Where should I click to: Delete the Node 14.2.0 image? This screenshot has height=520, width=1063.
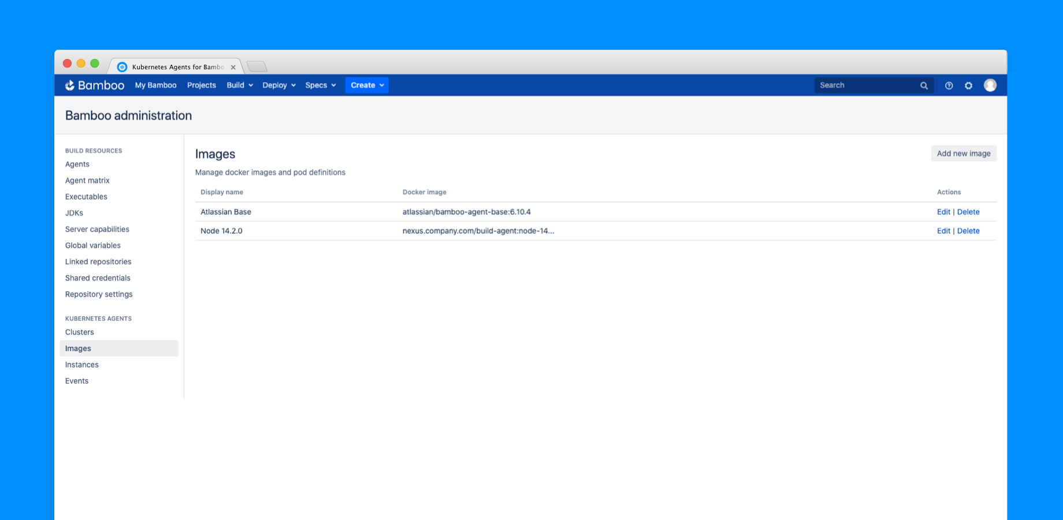pos(968,231)
